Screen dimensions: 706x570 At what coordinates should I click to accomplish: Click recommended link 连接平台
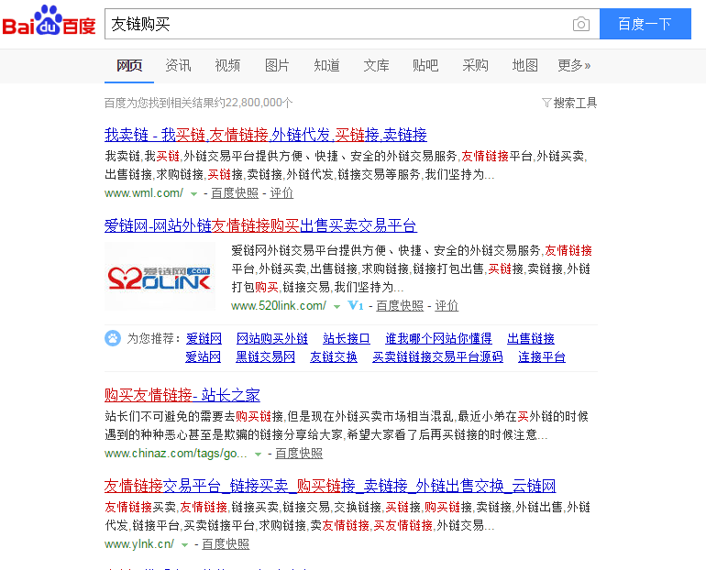[542, 356]
